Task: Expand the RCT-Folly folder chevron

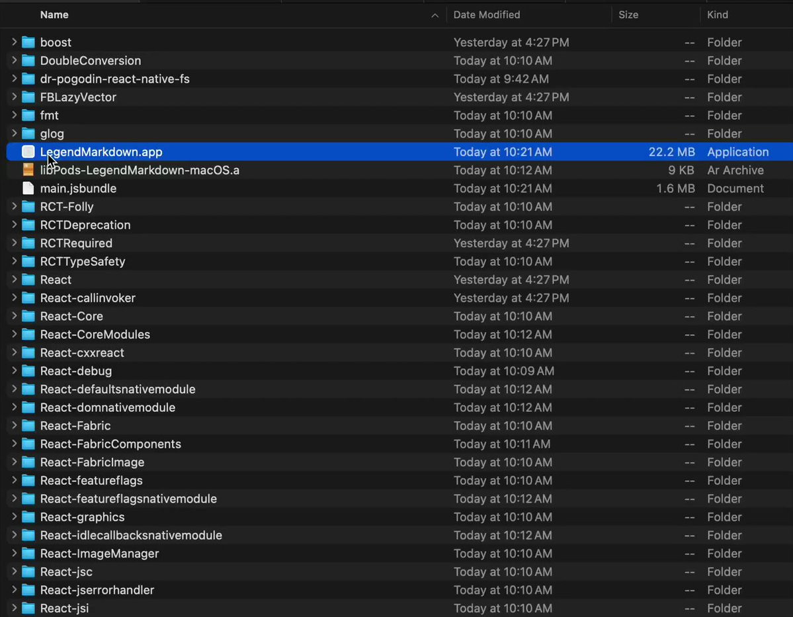Action: (x=14, y=206)
